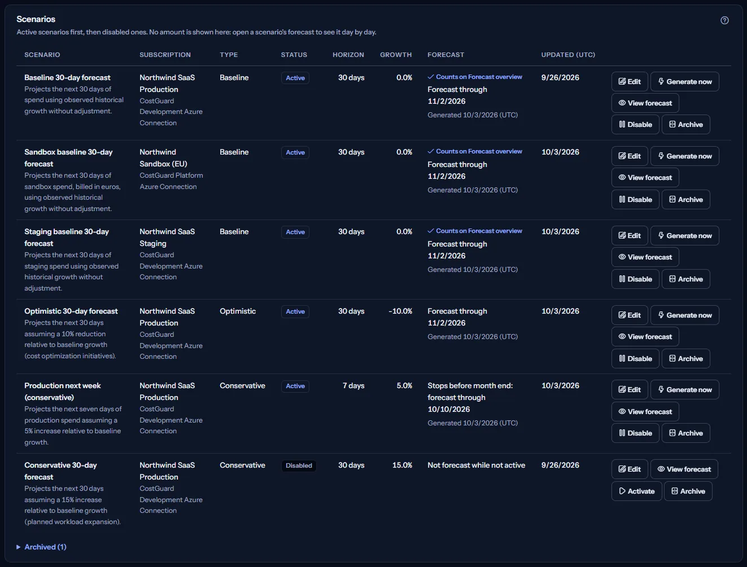Image resolution: width=747 pixels, height=567 pixels.
Task: Disable the Sandbox baseline 30-day forecast
Action: coord(635,200)
